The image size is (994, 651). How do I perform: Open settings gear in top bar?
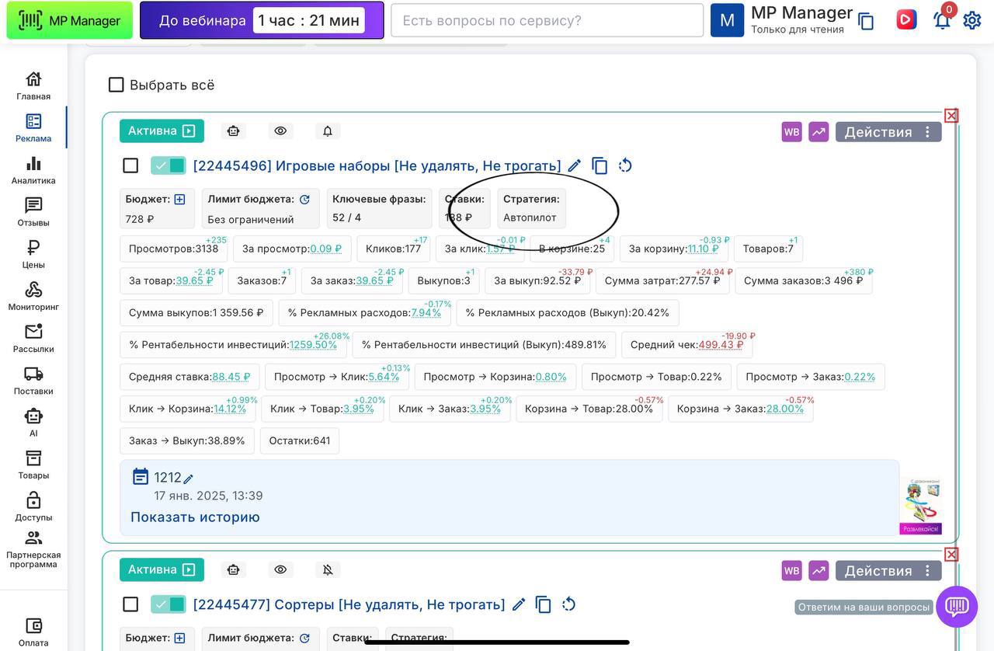[x=972, y=20]
